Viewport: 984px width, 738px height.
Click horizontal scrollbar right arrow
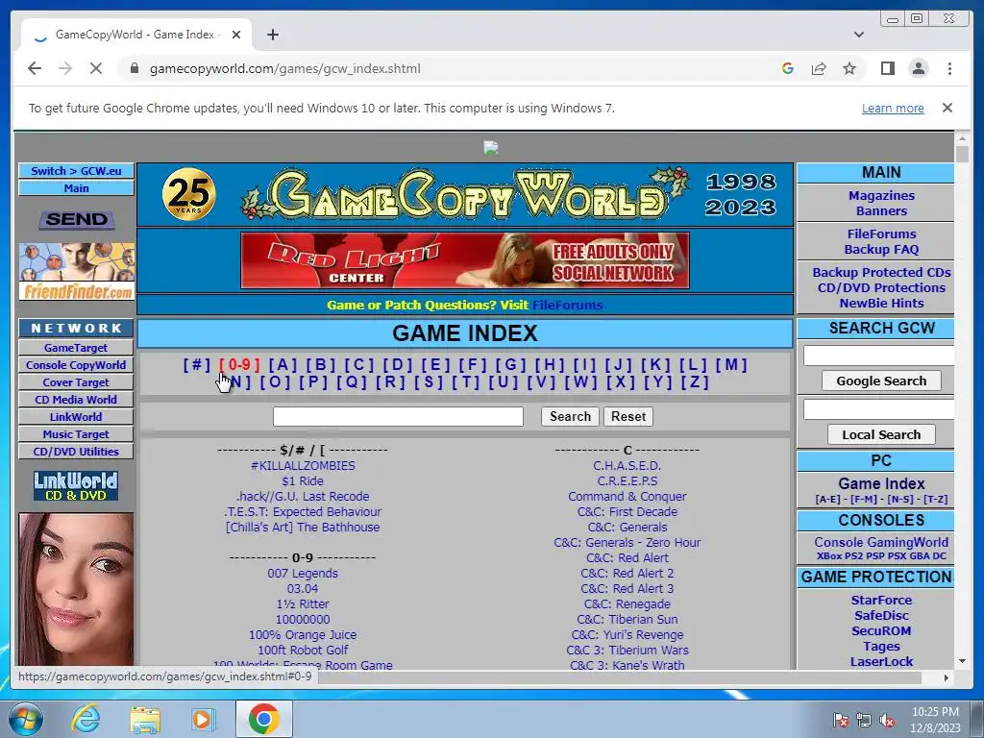point(947,677)
